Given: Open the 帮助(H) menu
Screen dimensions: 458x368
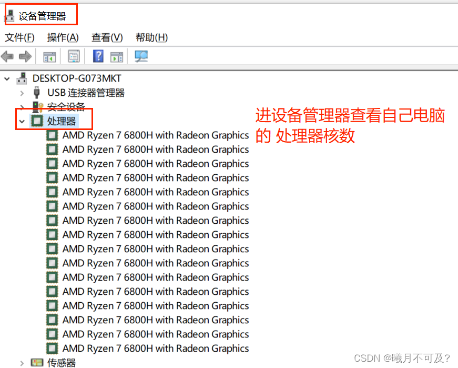Looking at the screenshot, I should 151,37.
